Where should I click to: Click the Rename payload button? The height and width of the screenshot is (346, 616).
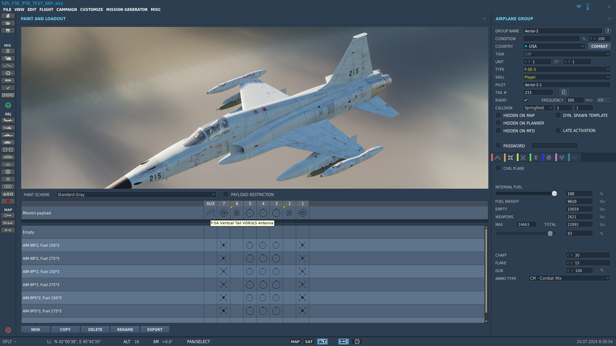click(x=125, y=329)
